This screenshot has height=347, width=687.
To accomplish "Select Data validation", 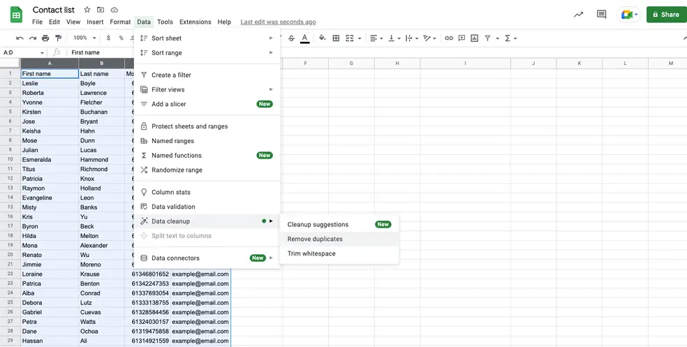I will 207,207.
